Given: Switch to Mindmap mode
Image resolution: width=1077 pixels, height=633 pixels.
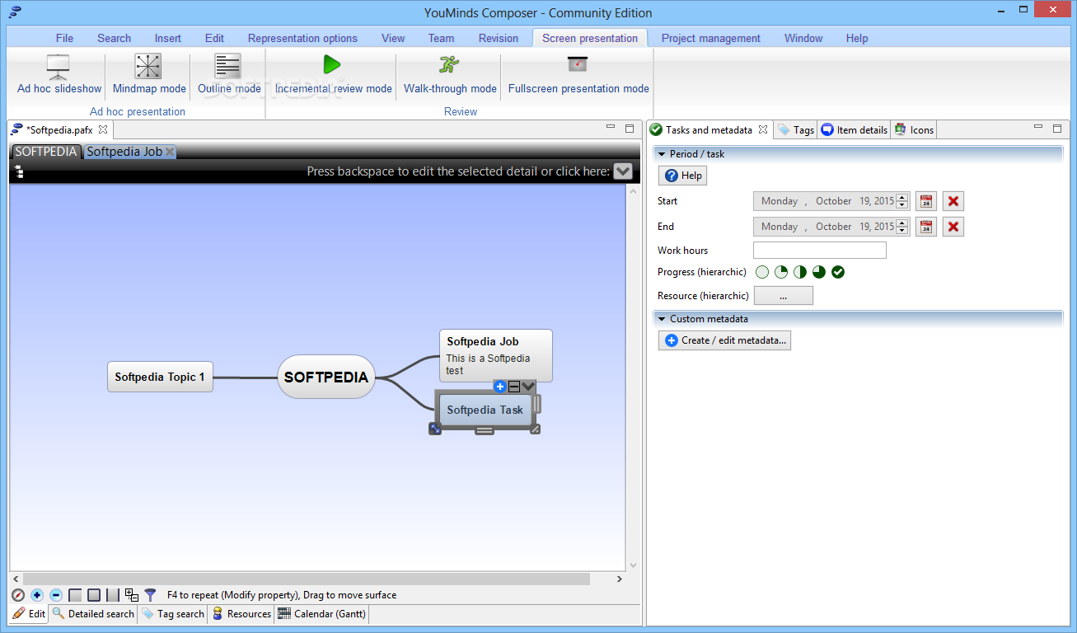Looking at the screenshot, I should (x=149, y=75).
